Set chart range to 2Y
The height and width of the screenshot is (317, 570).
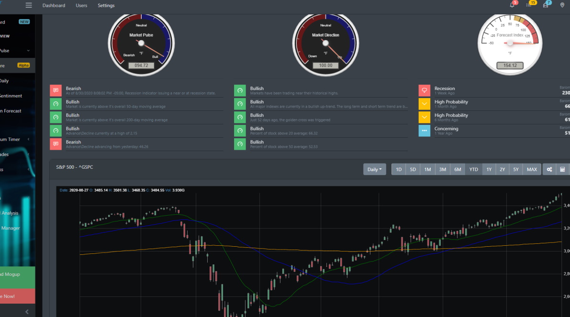tap(503, 169)
